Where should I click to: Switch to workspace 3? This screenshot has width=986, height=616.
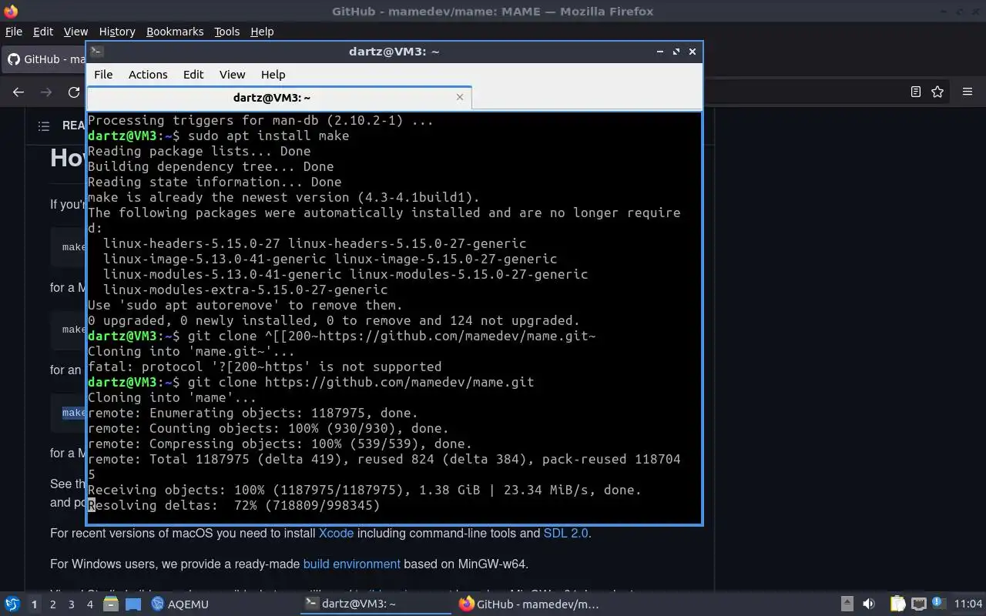coord(71,604)
